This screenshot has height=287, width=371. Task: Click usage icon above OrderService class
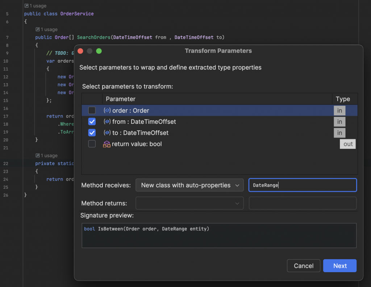26,6
